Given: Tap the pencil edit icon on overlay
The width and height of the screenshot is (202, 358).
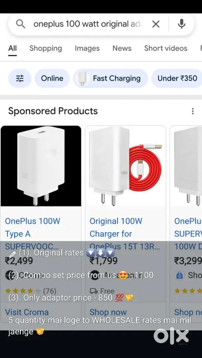Looking at the screenshot, I should tap(12, 254).
